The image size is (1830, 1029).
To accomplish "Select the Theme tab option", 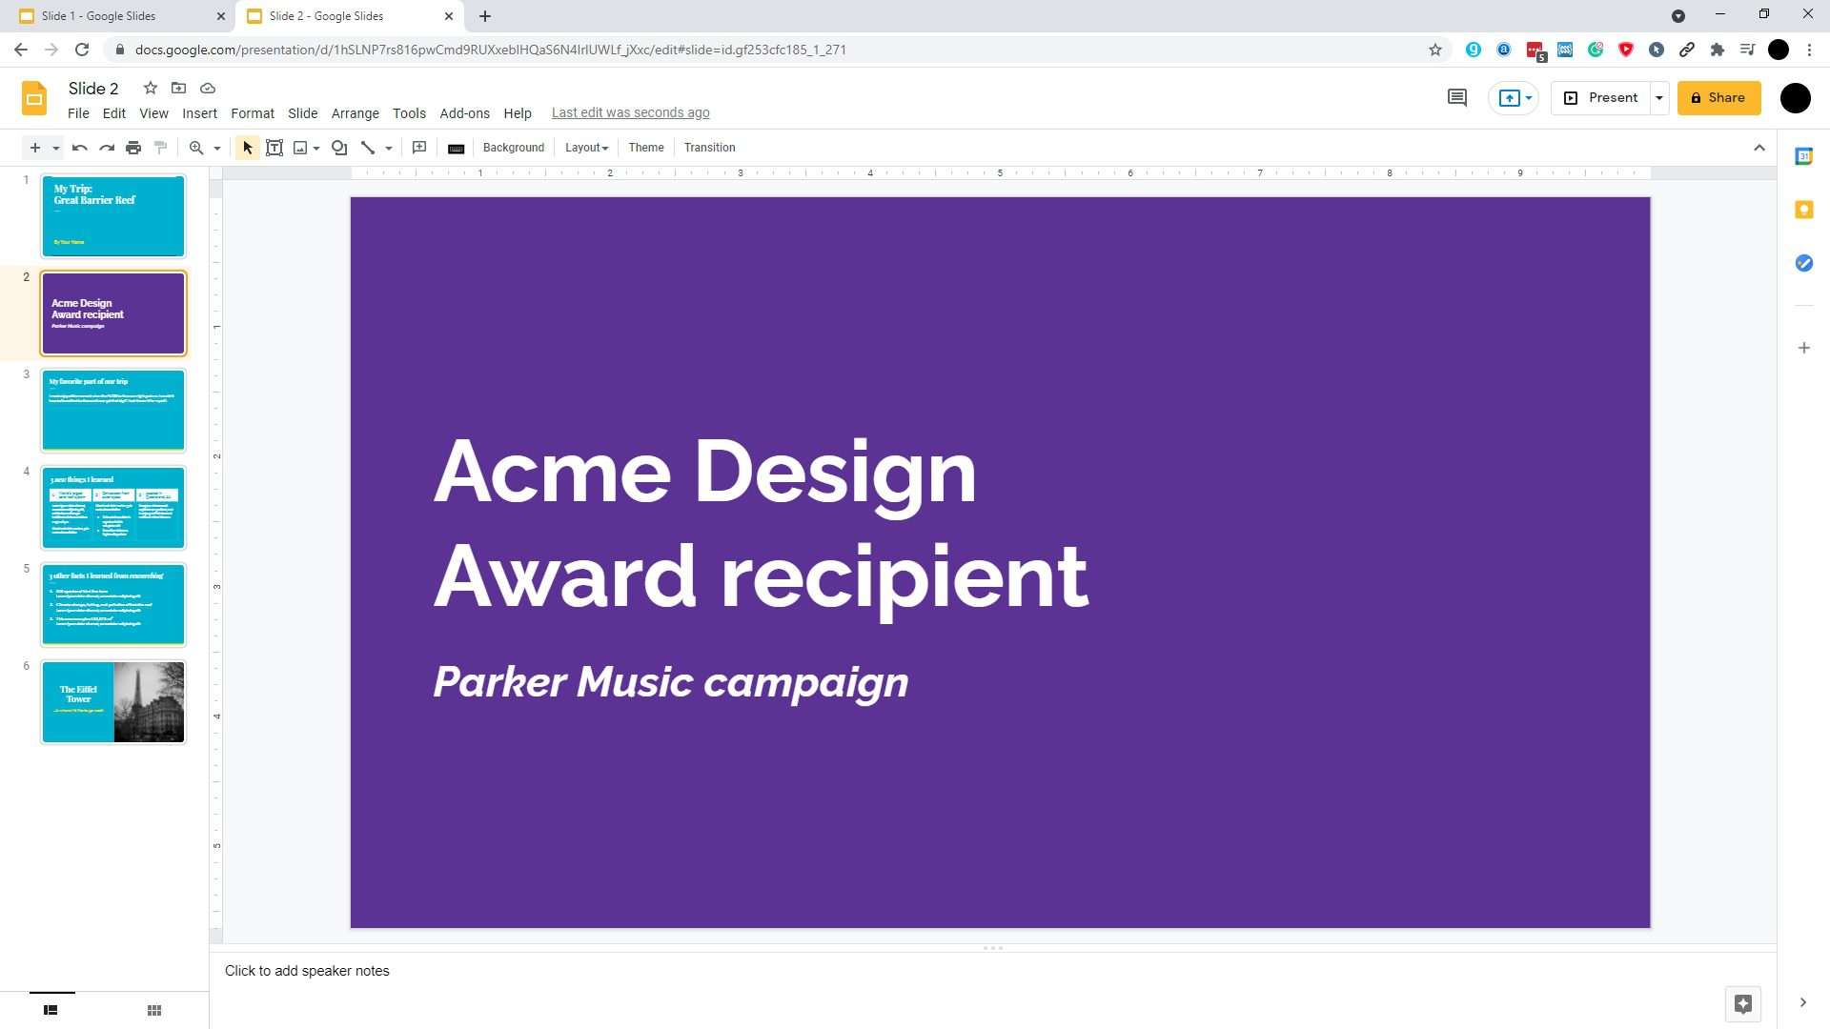I will [x=646, y=147].
